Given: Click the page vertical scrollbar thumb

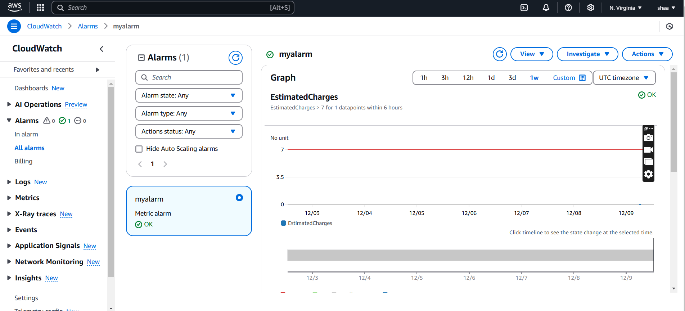Looking at the screenshot, I should point(673,122).
